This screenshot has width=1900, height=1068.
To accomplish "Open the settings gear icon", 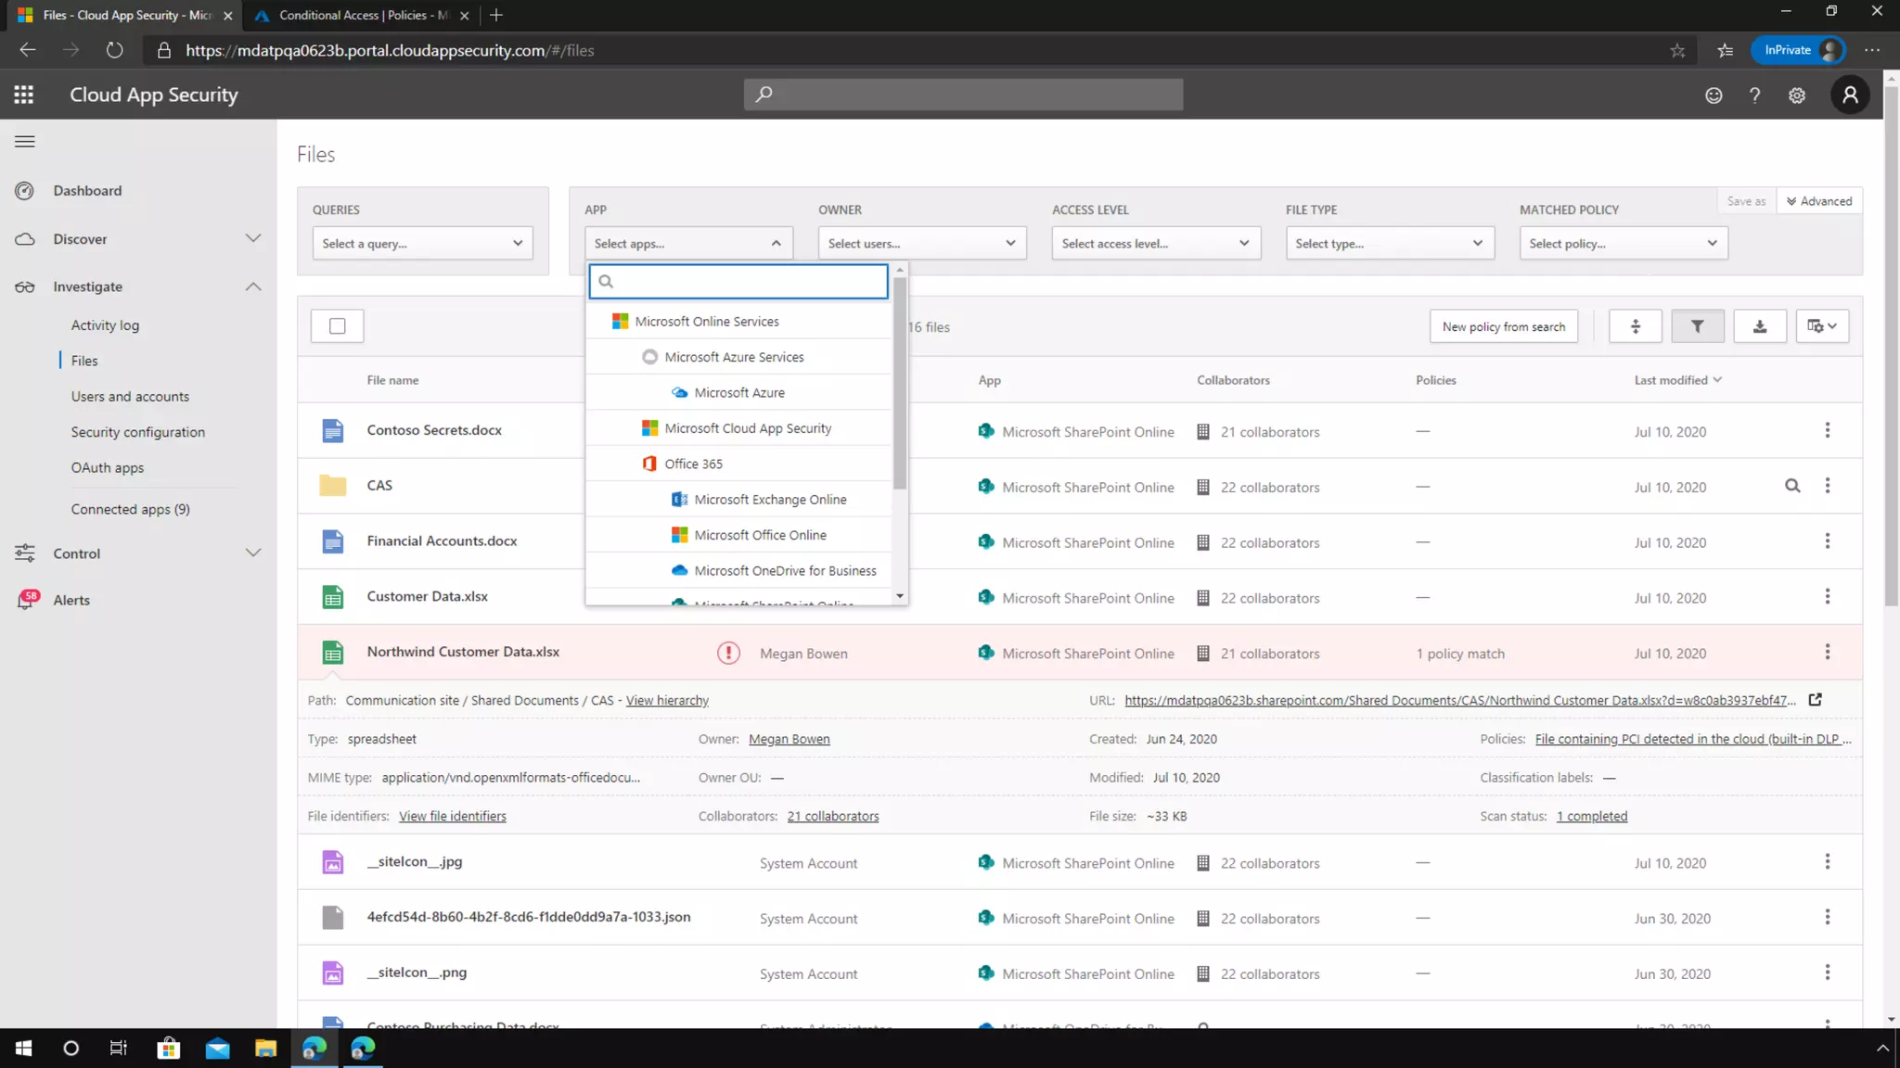I will tap(1796, 95).
